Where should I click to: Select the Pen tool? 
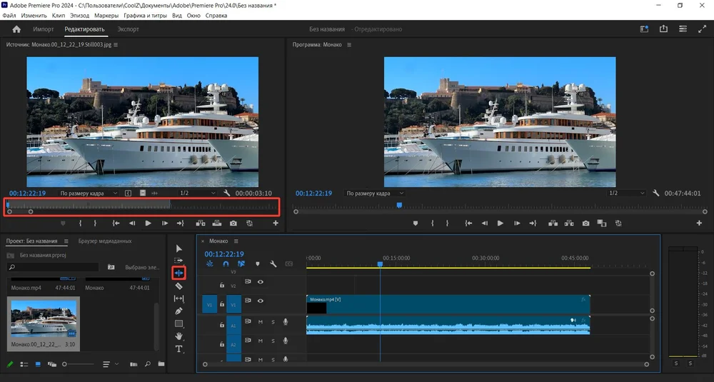pos(178,311)
